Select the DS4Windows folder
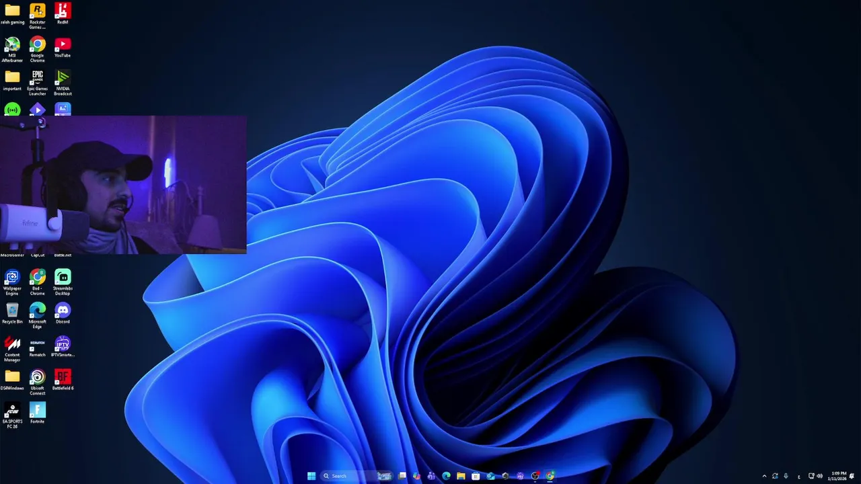 [12, 379]
